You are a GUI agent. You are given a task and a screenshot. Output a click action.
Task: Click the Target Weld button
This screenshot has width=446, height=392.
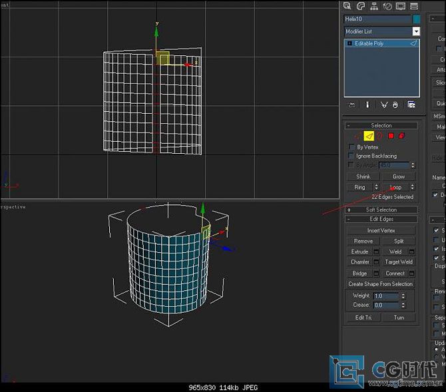pyautogui.click(x=399, y=262)
